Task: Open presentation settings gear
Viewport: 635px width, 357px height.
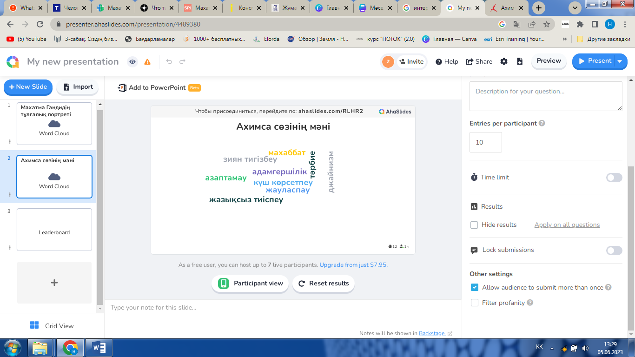Action: (504, 61)
